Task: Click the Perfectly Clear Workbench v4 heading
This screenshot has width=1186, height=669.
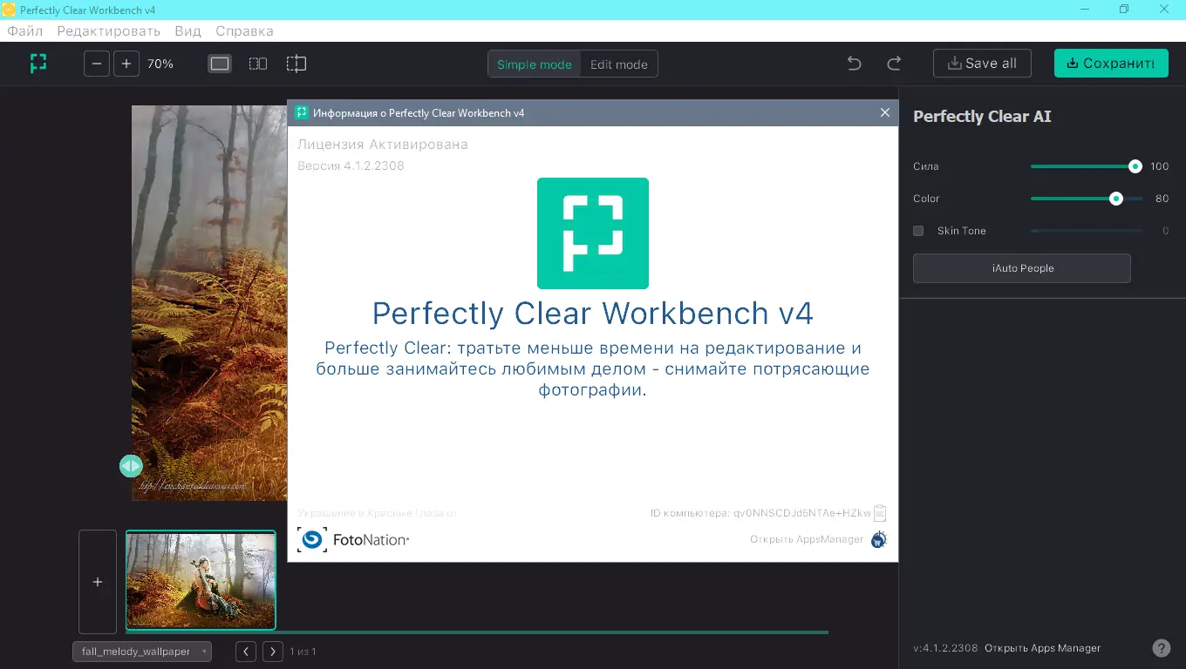Action: 593,313
